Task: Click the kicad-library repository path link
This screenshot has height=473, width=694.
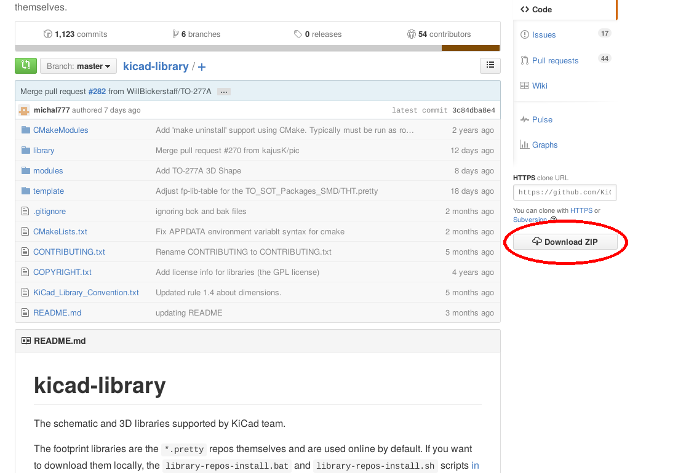Action: (156, 66)
